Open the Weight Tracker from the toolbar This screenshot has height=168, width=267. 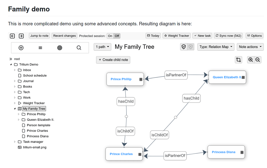(x=176, y=36)
